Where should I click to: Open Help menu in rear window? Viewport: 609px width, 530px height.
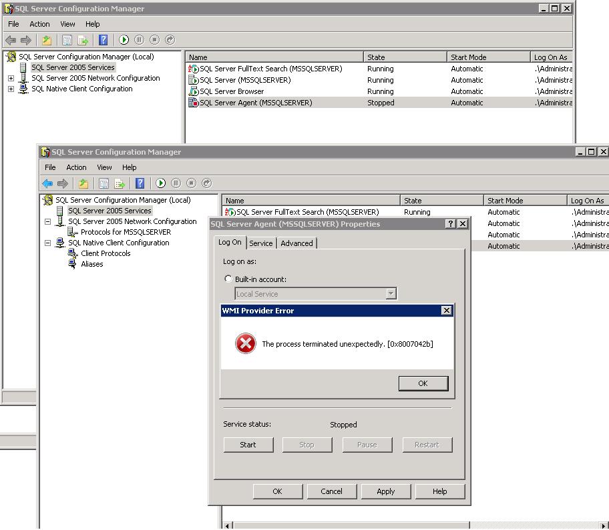pos(92,24)
